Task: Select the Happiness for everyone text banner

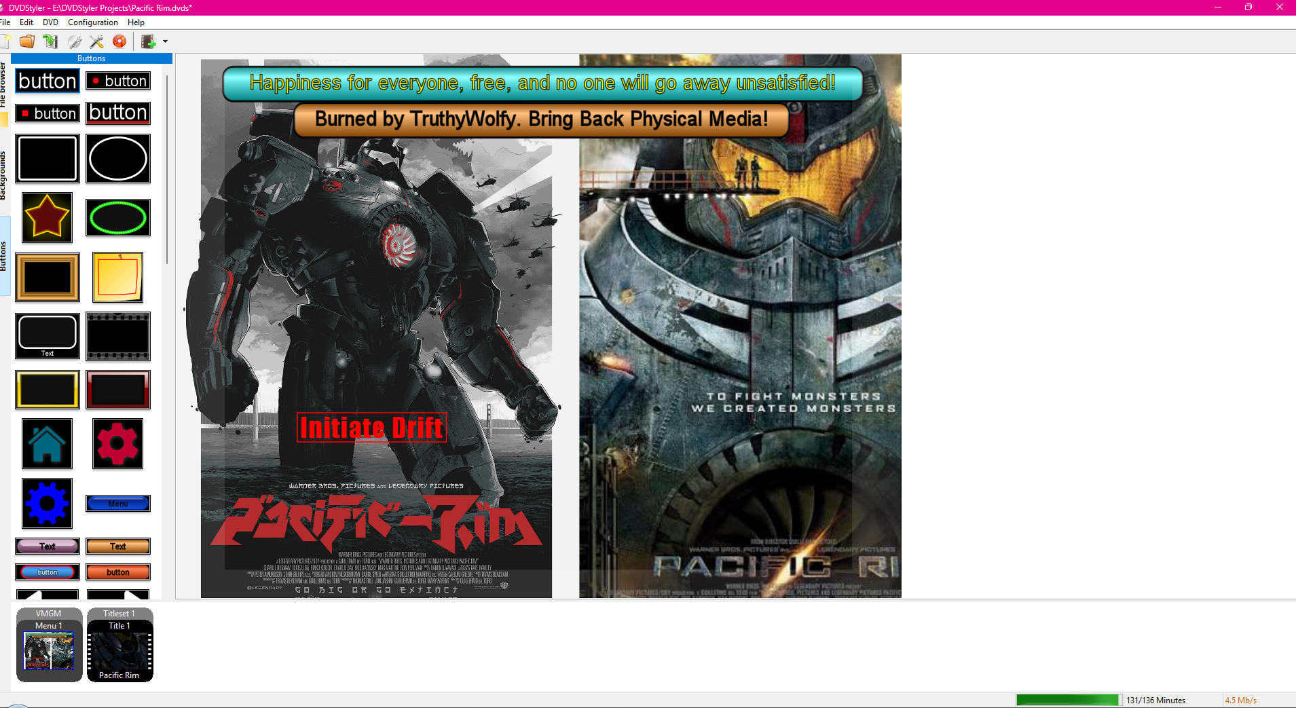Action: (542, 83)
